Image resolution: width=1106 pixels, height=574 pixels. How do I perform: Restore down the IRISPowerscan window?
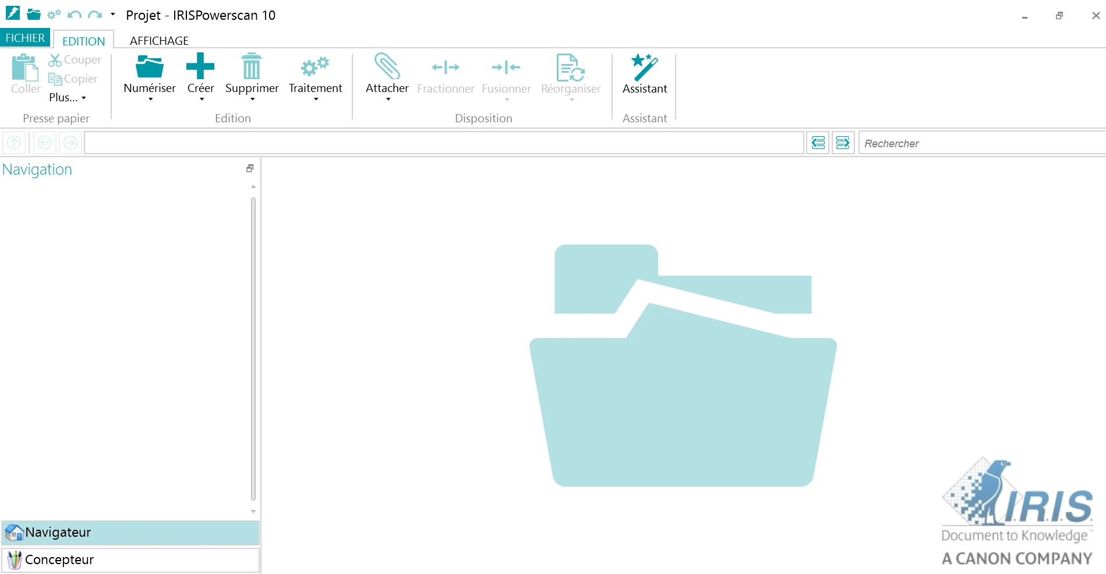point(1059,16)
